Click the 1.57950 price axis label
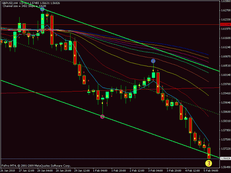 click(x=226, y=130)
